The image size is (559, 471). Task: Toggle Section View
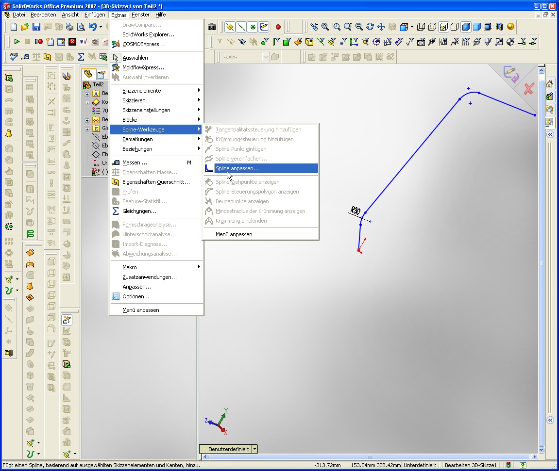pos(499,27)
